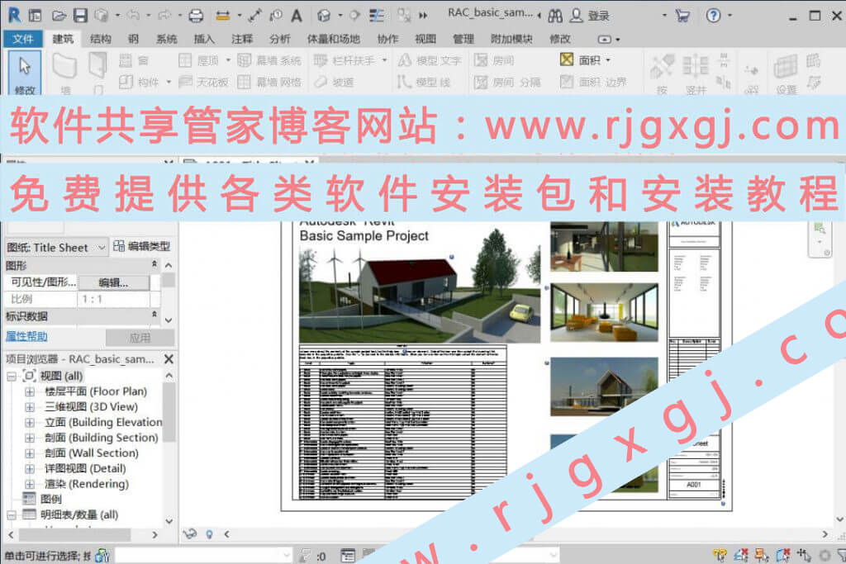Switch to the 注释 (Annotate) ribbon tab
Image resolution: width=846 pixels, height=564 pixels.
pyautogui.click(x=242, y=39)
